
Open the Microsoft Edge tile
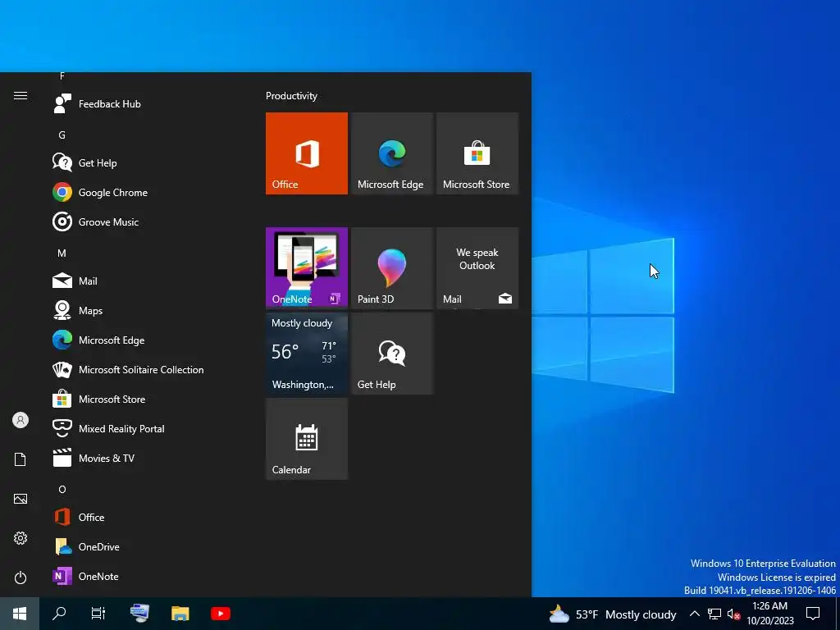point(391,153)
